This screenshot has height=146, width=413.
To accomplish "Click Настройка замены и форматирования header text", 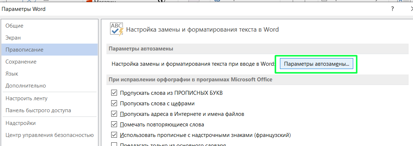I will click(202, 29).
